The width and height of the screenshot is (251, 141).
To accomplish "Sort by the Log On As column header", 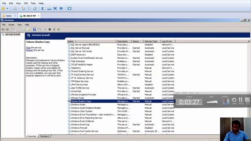I will (x=168, y=41).
